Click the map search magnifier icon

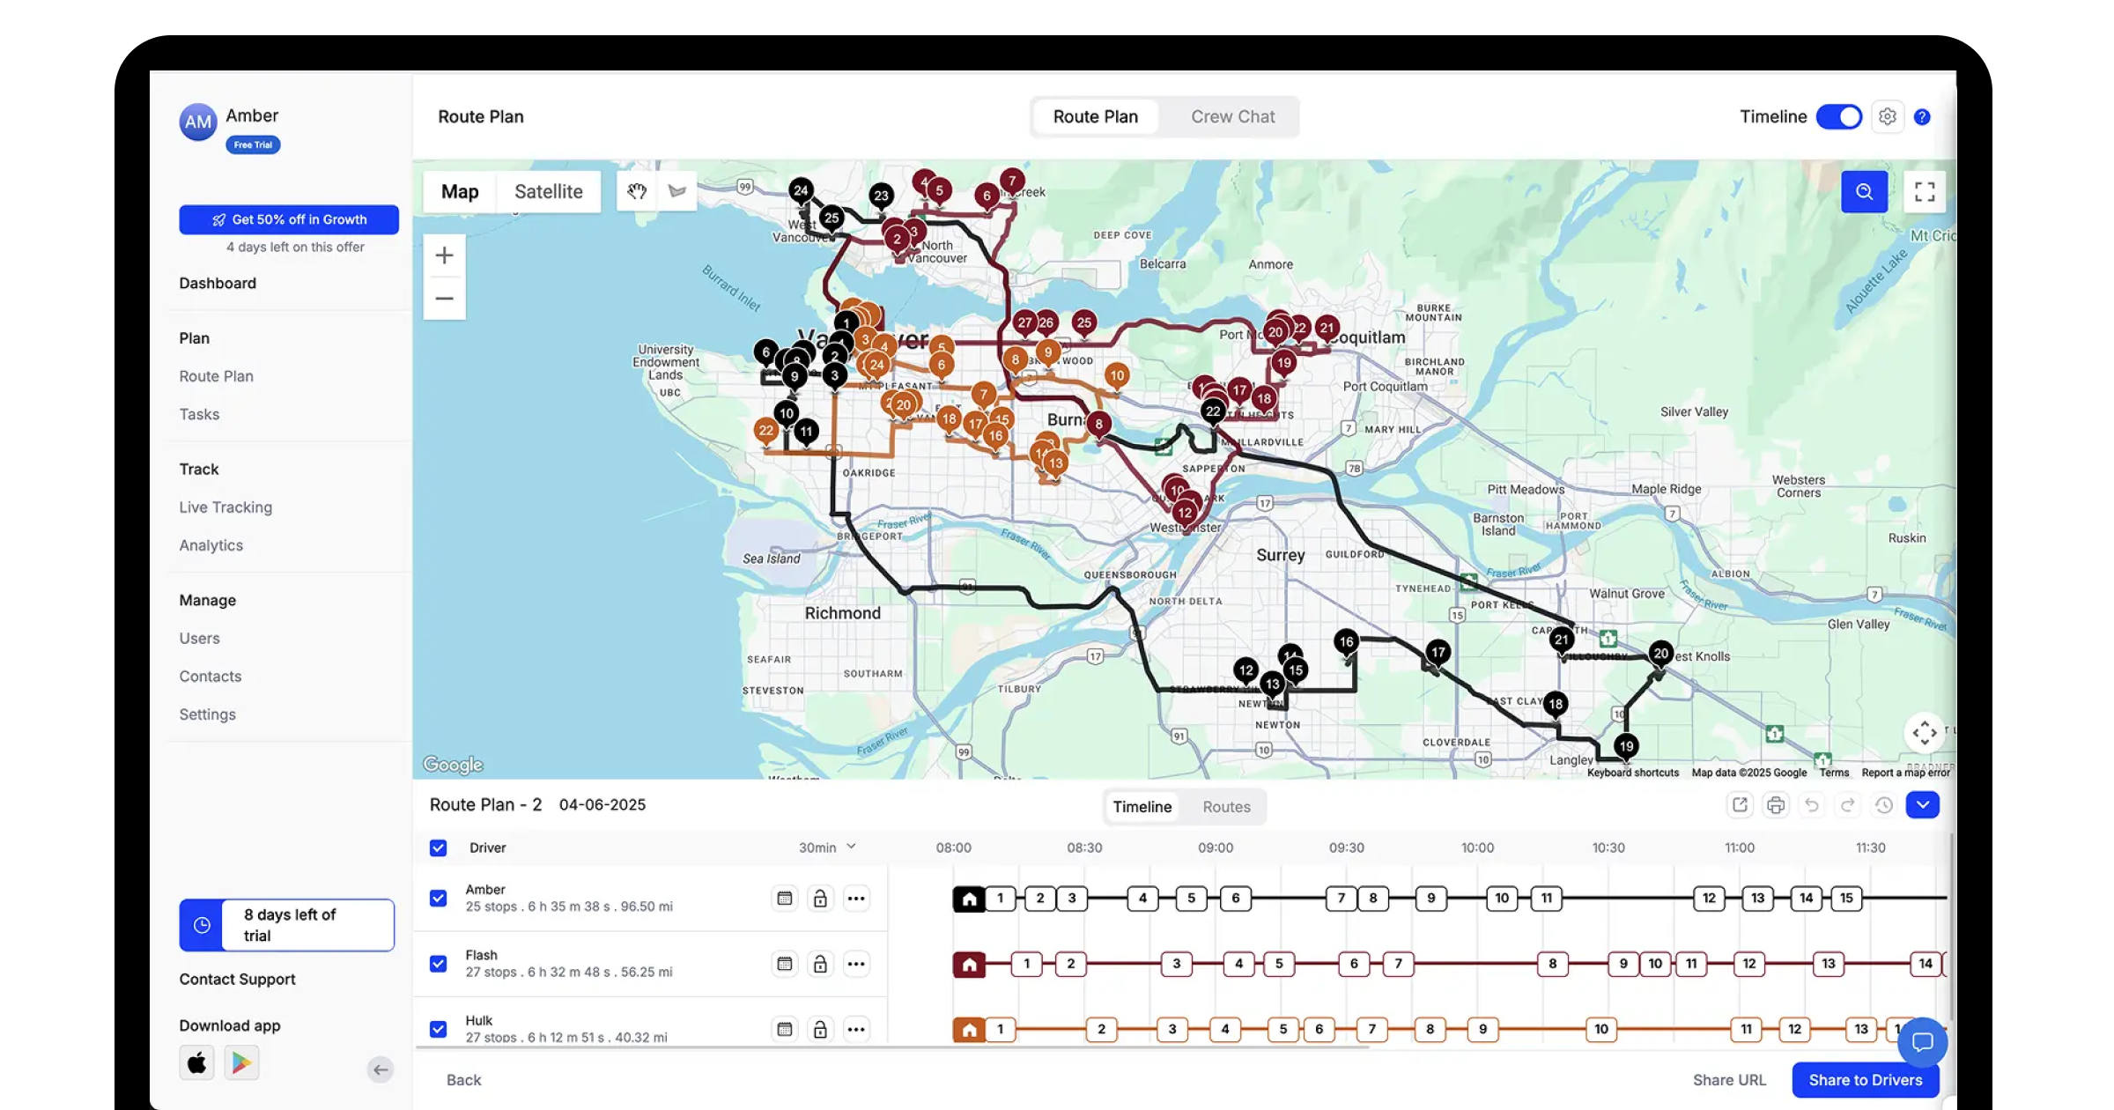point(1864,192)
